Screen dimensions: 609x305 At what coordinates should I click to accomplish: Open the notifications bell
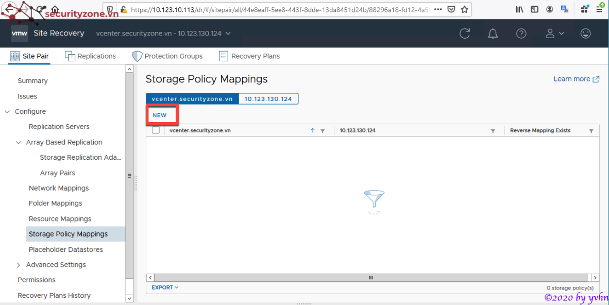[493, 34]
